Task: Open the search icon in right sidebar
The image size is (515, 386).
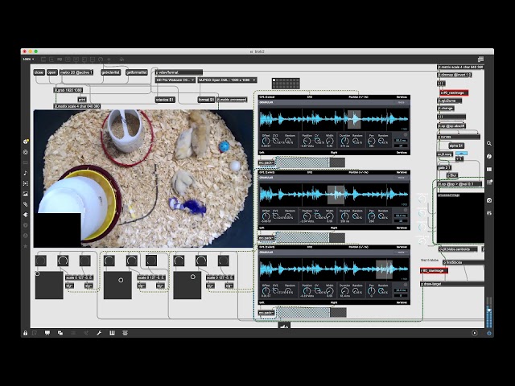Action: coord(489,143)
